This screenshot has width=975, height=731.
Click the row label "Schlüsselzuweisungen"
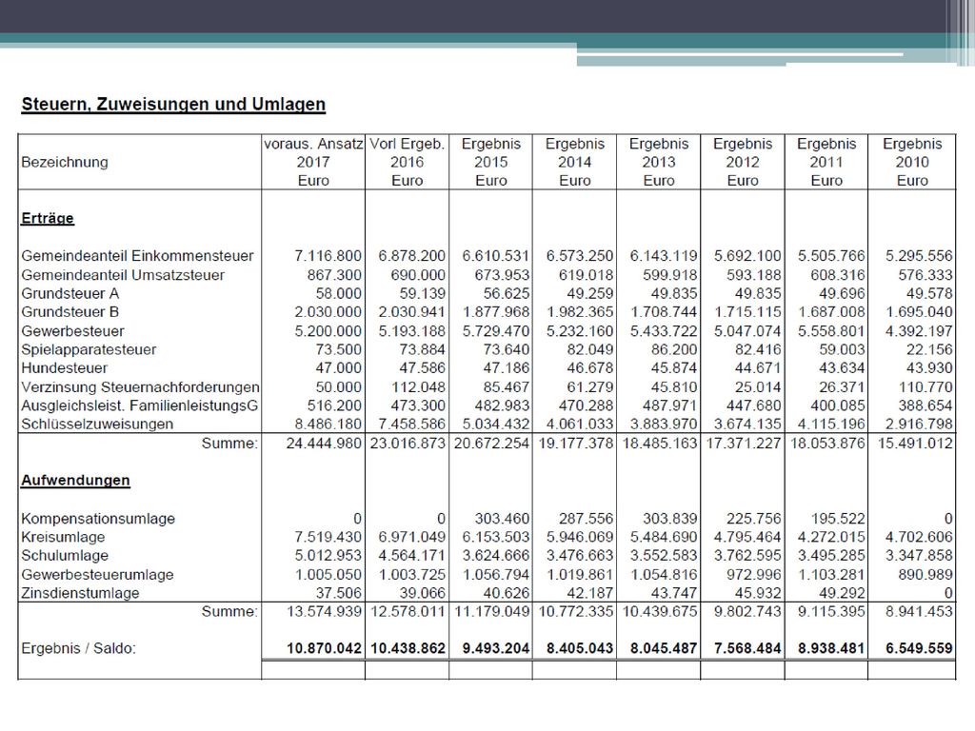point(97,424)
